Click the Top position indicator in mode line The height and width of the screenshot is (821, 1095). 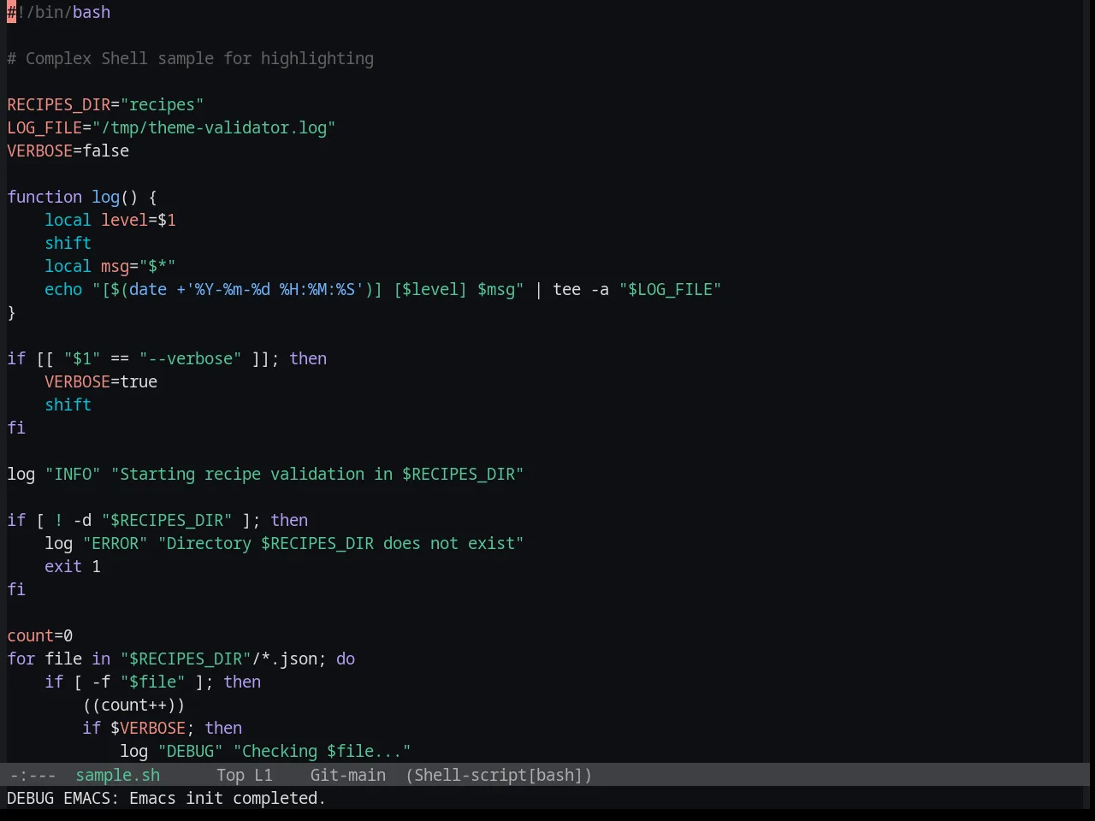click(230, 775)
